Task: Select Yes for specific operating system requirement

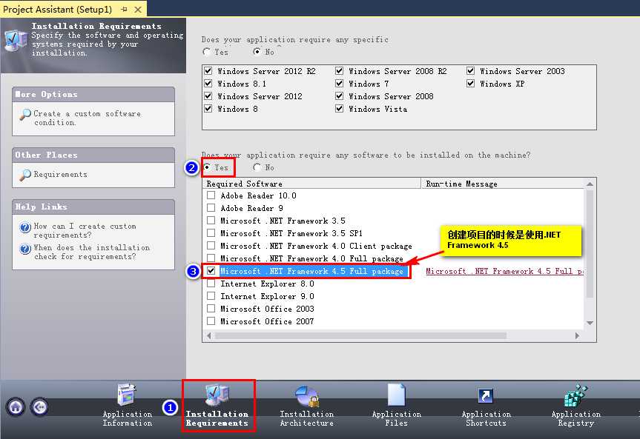Action: pyautogui.click(x=206, y=52)
